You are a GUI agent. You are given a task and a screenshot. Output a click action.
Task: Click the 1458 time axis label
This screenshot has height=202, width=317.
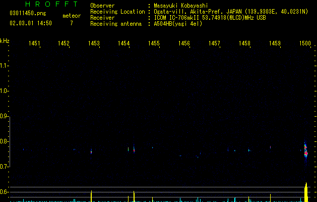coord(244,43)
